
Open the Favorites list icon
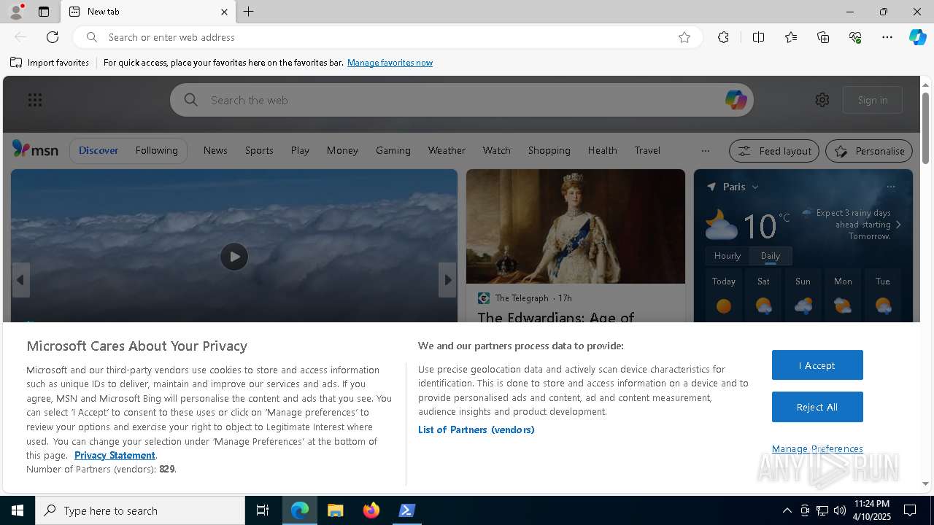coord(791,37)
